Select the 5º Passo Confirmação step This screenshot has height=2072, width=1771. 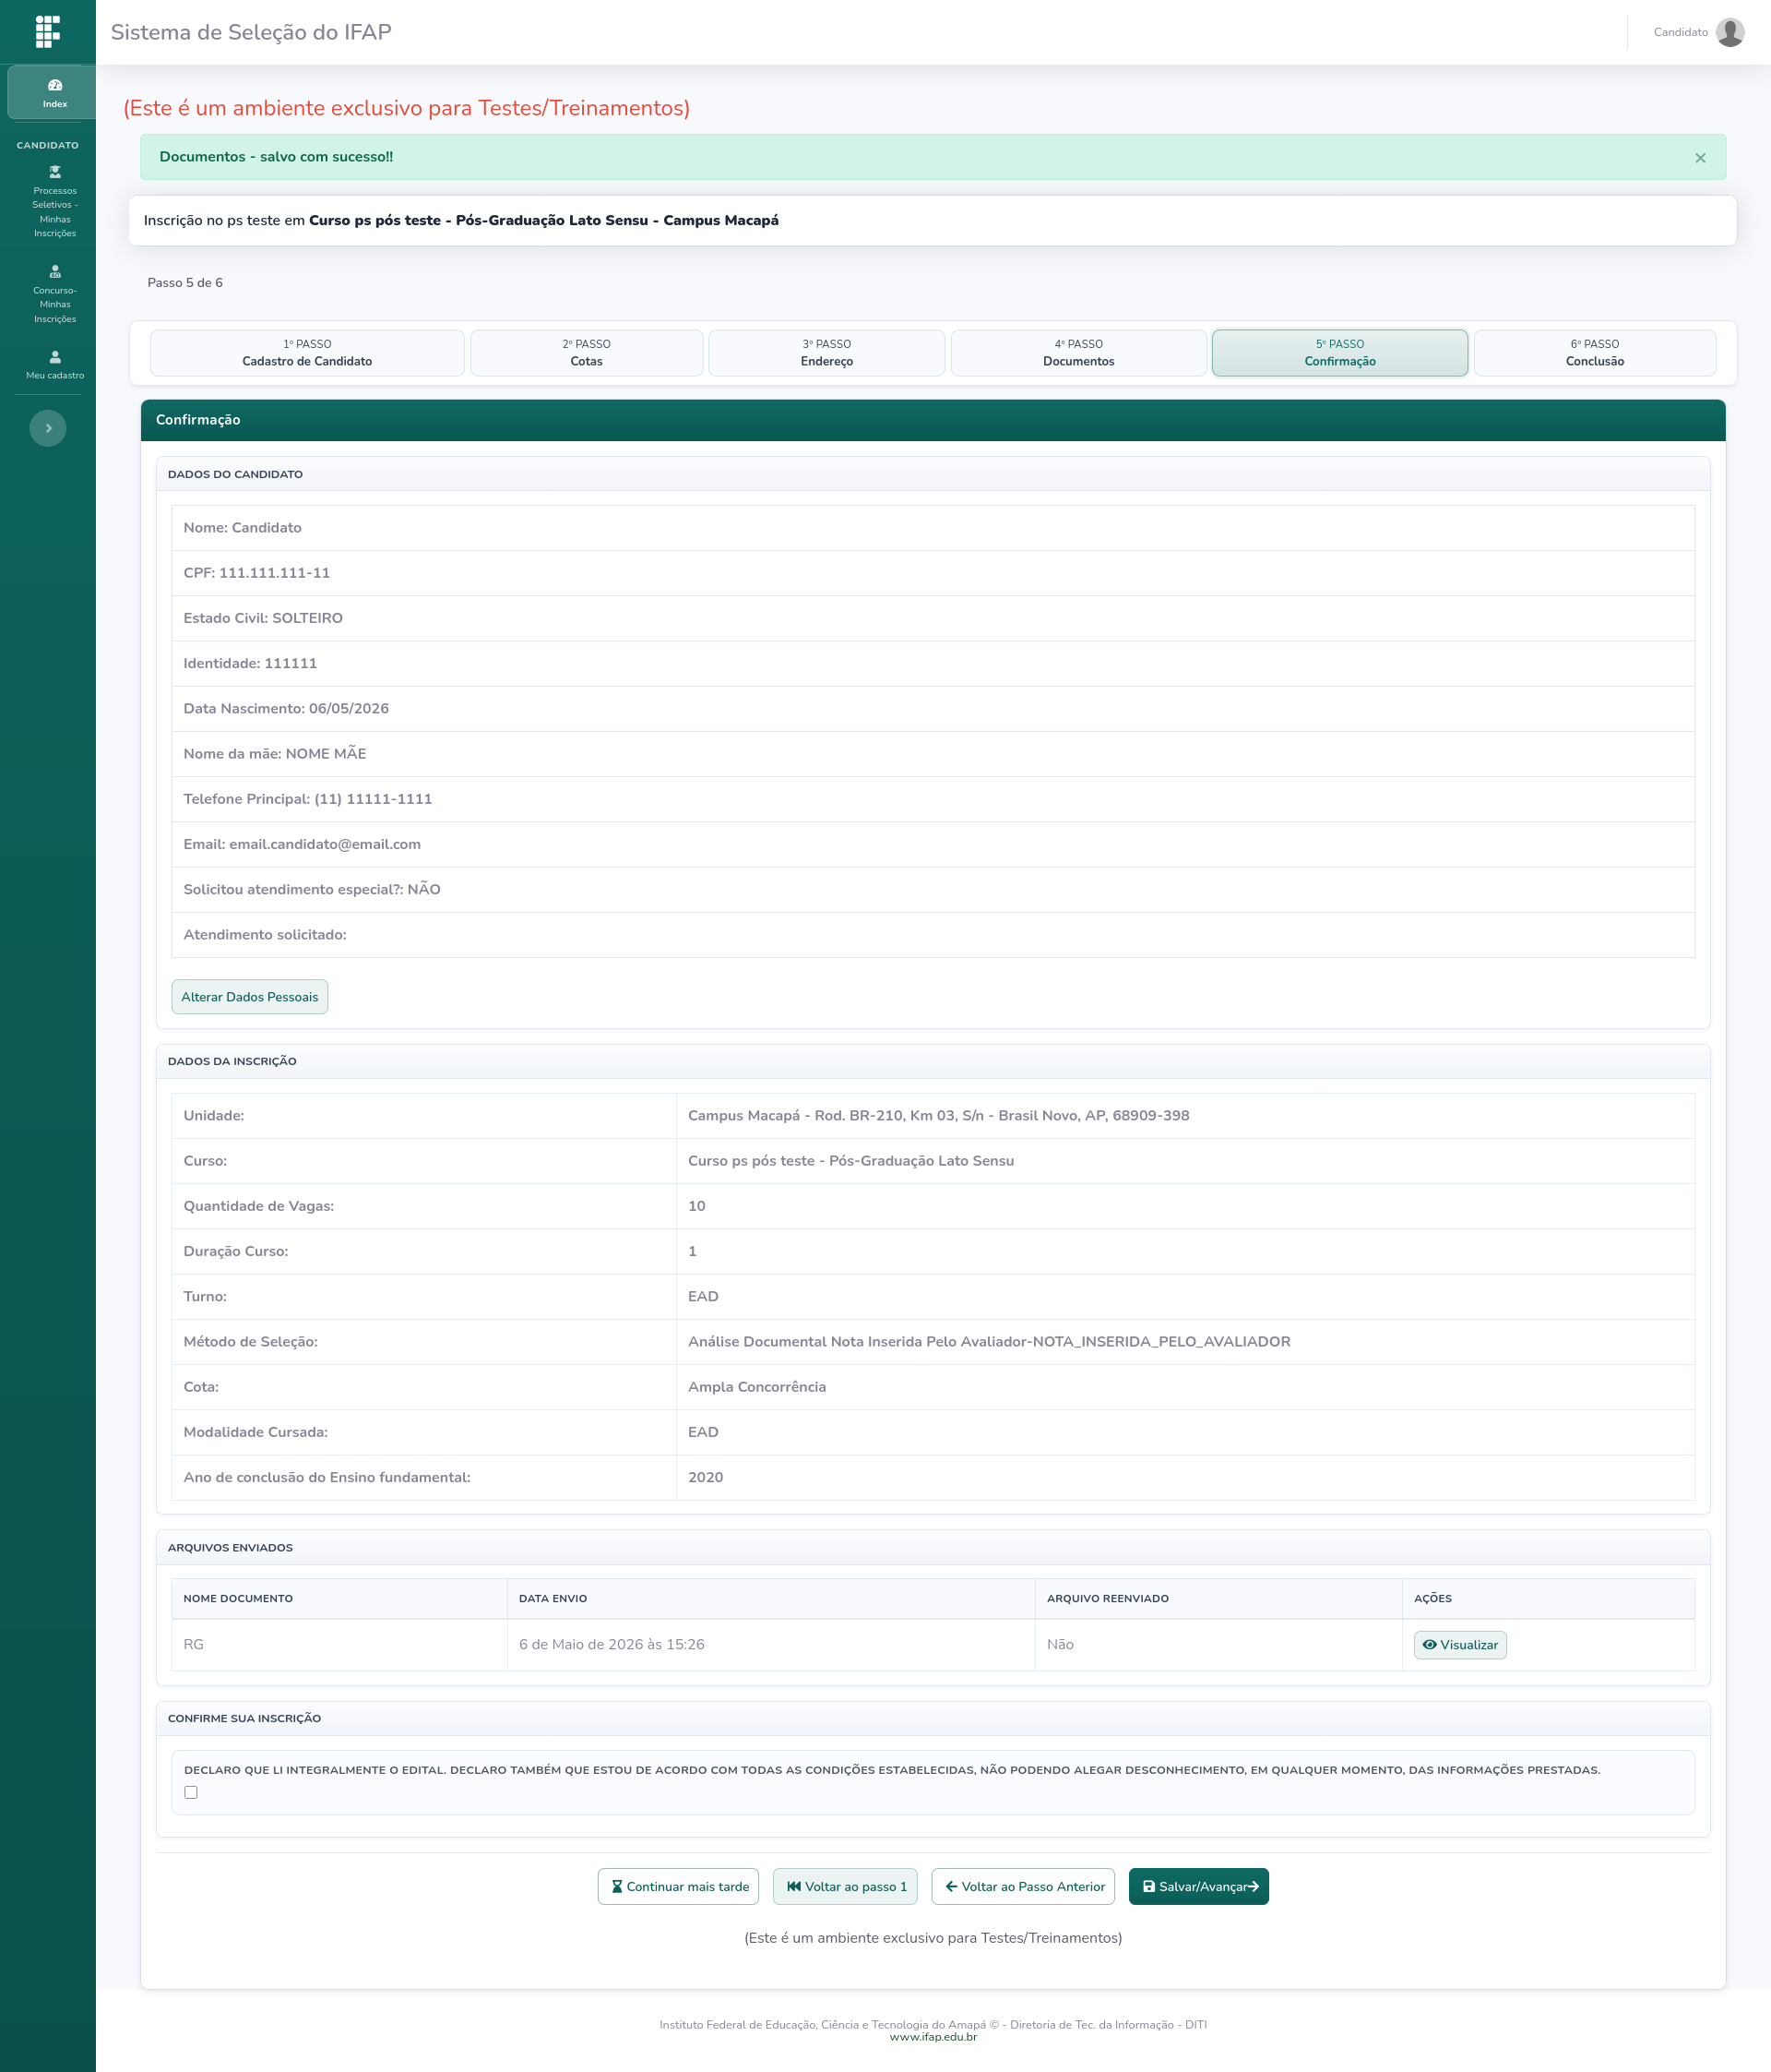click(1339, 353)
